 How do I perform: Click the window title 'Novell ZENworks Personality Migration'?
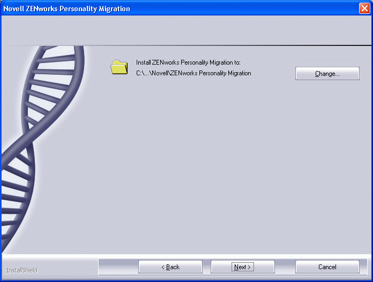point(66,9)
